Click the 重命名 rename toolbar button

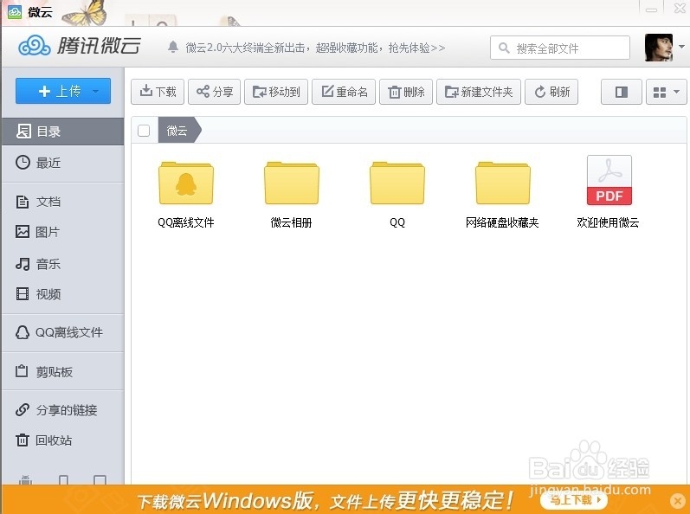344,92
